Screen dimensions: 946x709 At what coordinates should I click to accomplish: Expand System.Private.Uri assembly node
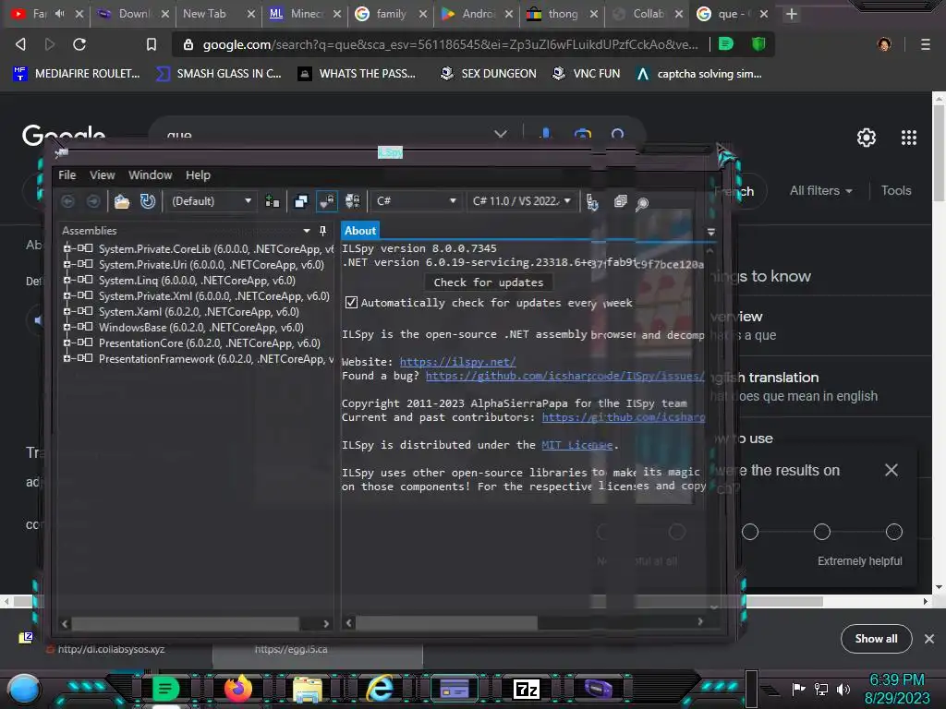67,264
